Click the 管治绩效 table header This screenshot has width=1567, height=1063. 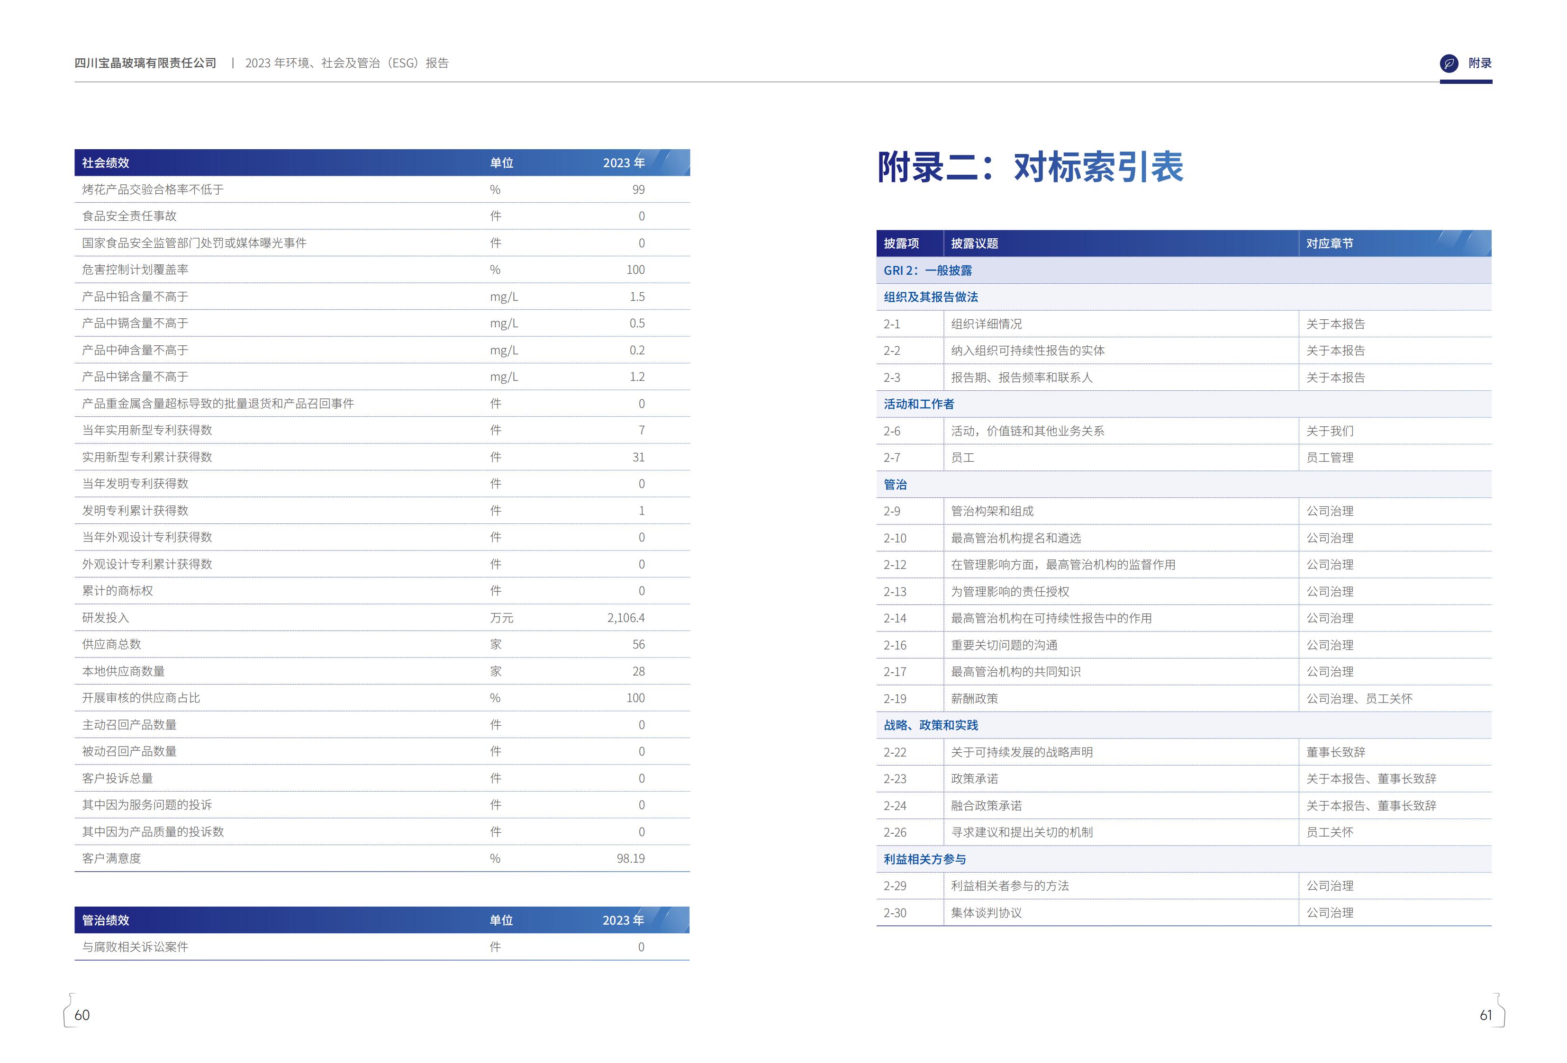click(382, 920)
